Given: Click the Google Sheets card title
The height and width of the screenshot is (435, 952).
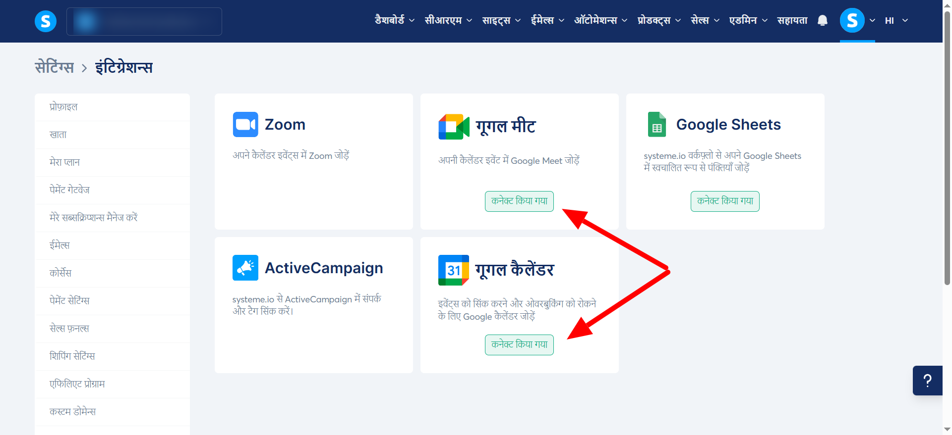Looking at the screenshot, I should pyautogui.click(x=728, y=125).
